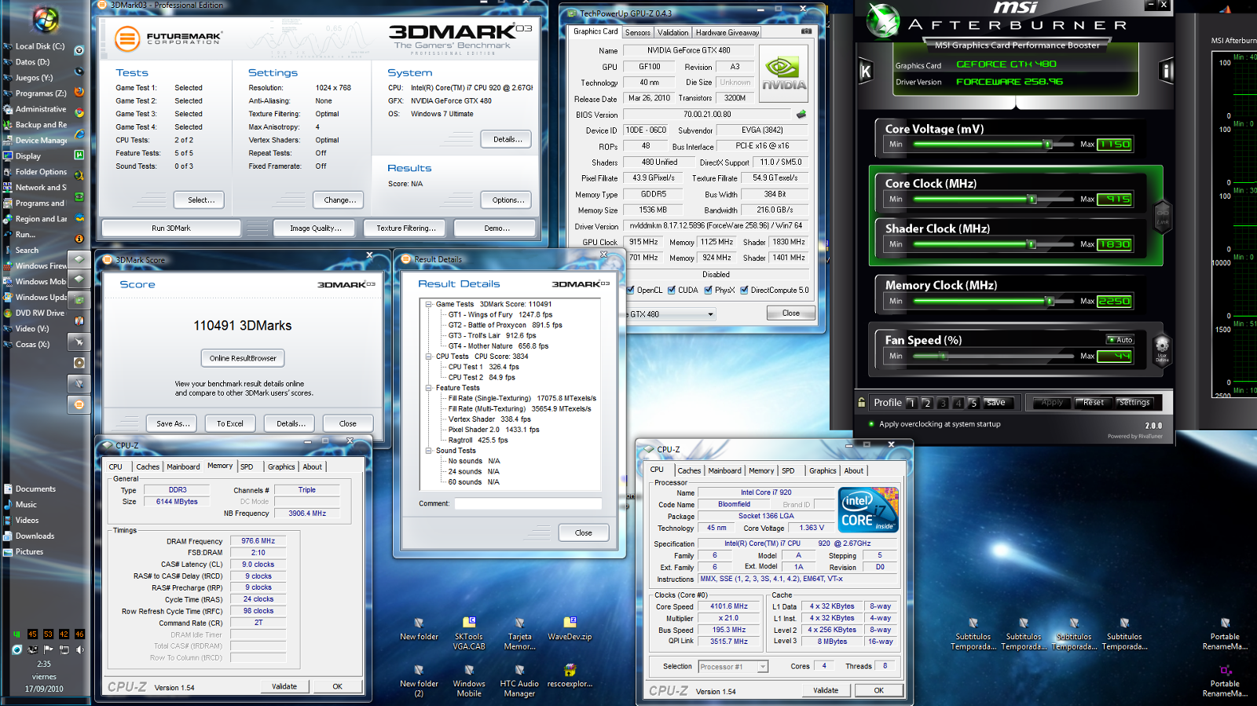Click the Afterburner Reset button
This screenshot has width=1257, height=706.
click(1093, 402)
